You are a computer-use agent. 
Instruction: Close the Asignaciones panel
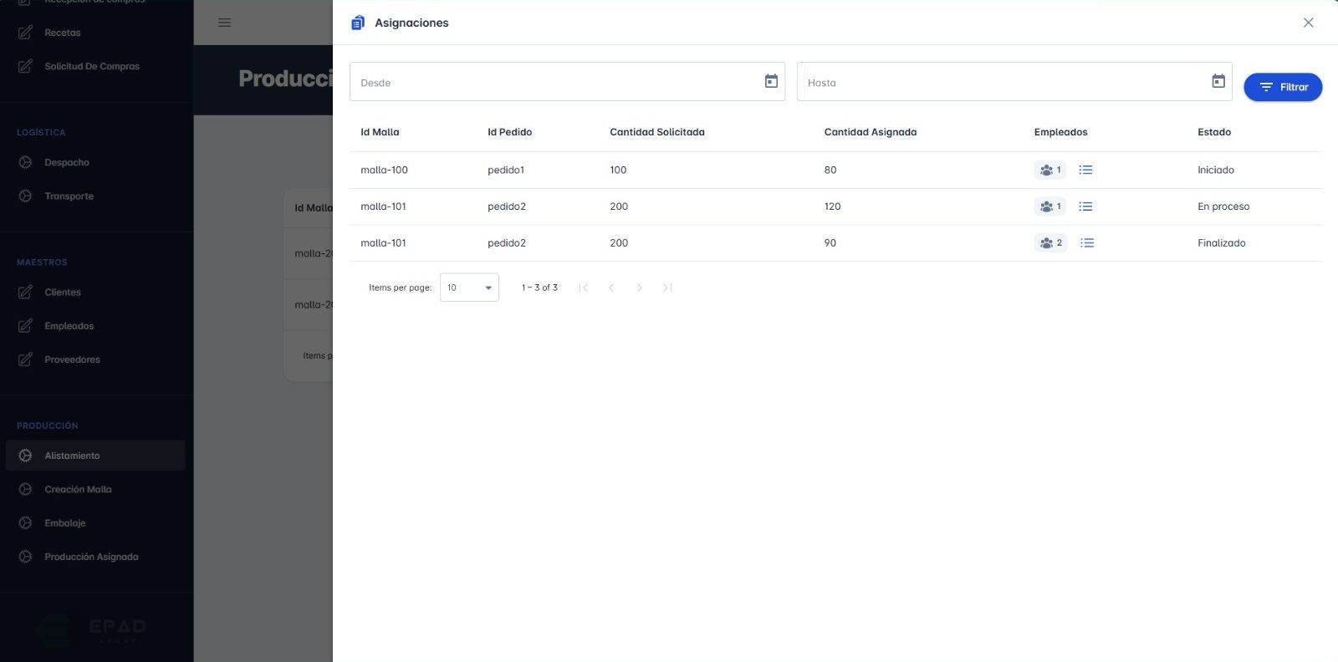click(x=1308, y=23)
